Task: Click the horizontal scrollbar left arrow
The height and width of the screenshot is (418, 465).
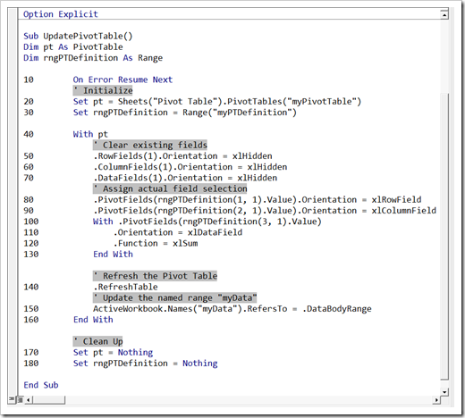Action: (29, 400)
